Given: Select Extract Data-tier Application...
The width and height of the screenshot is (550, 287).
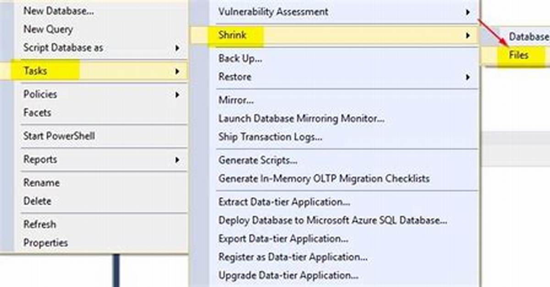Looking at the screenshot, I should coord(285,202).
